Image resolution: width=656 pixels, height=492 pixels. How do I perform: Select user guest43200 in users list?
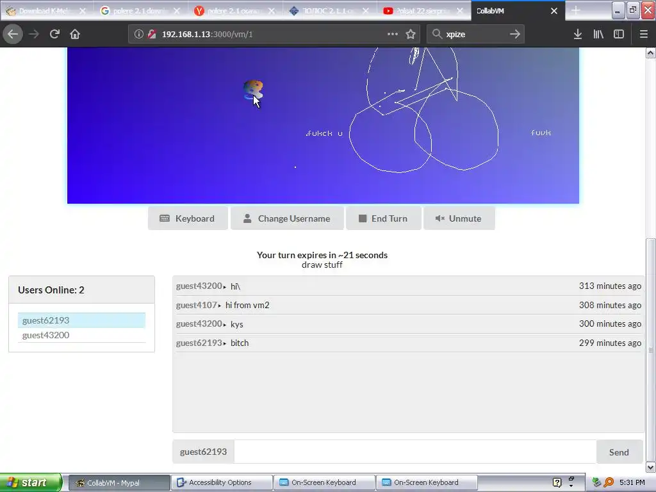click(81, 335)
